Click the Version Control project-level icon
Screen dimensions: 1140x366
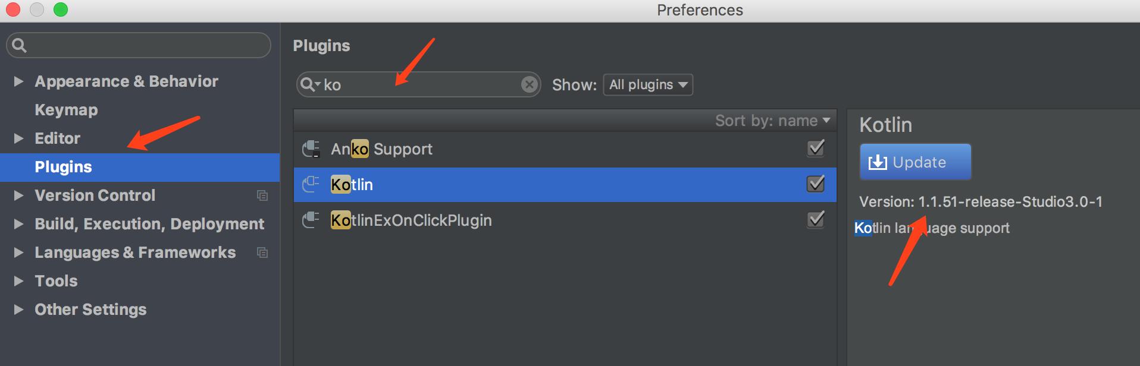[262, 195]
